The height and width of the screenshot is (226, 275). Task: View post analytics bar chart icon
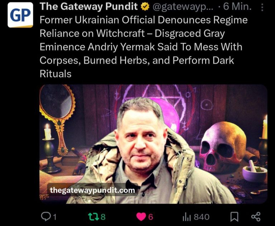[x=187, y=217]
